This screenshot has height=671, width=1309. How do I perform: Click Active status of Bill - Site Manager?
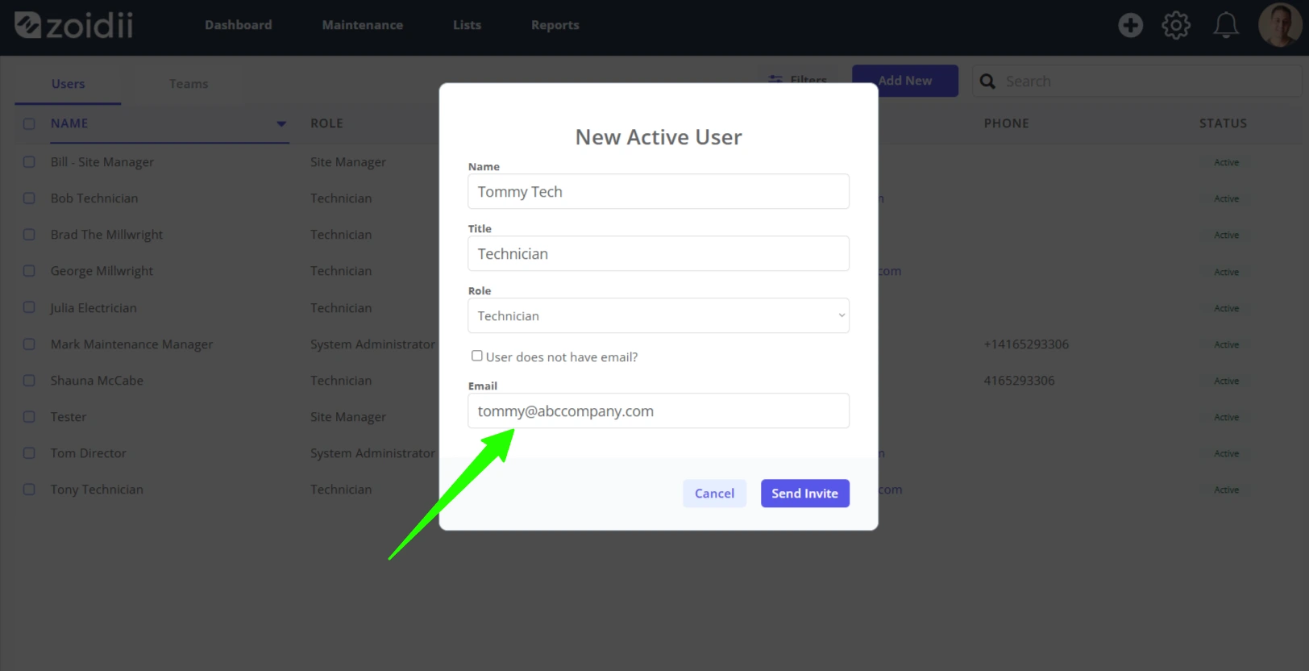click(x=1226, y=162)
